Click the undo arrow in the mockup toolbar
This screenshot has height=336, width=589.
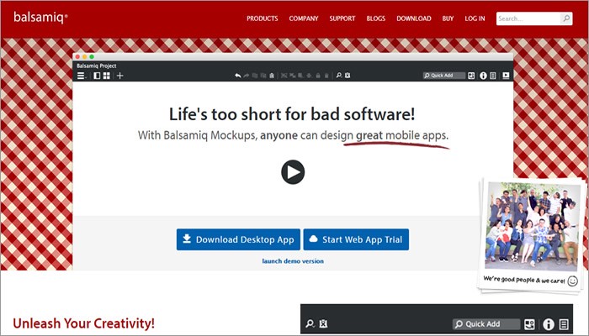(238, 76)
